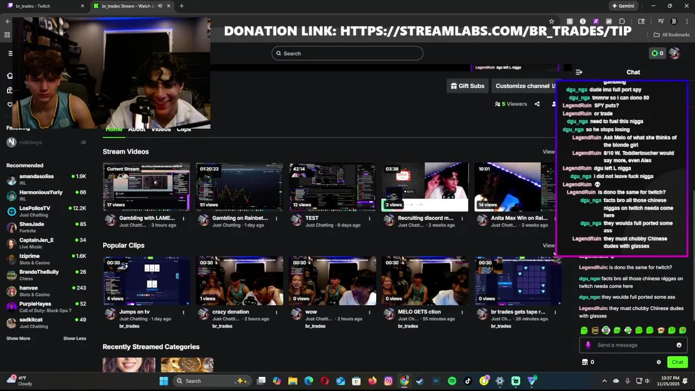
Task: Open options for MELO GETS ction clip
Action: click(x=462, y=313)
